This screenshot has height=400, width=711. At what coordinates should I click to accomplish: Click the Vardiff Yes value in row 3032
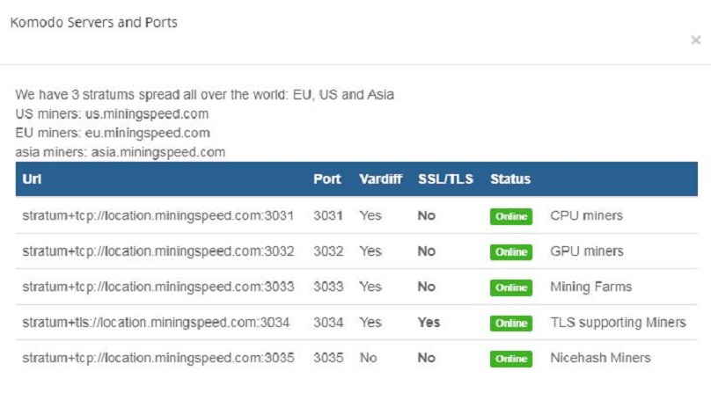(370, 251)
